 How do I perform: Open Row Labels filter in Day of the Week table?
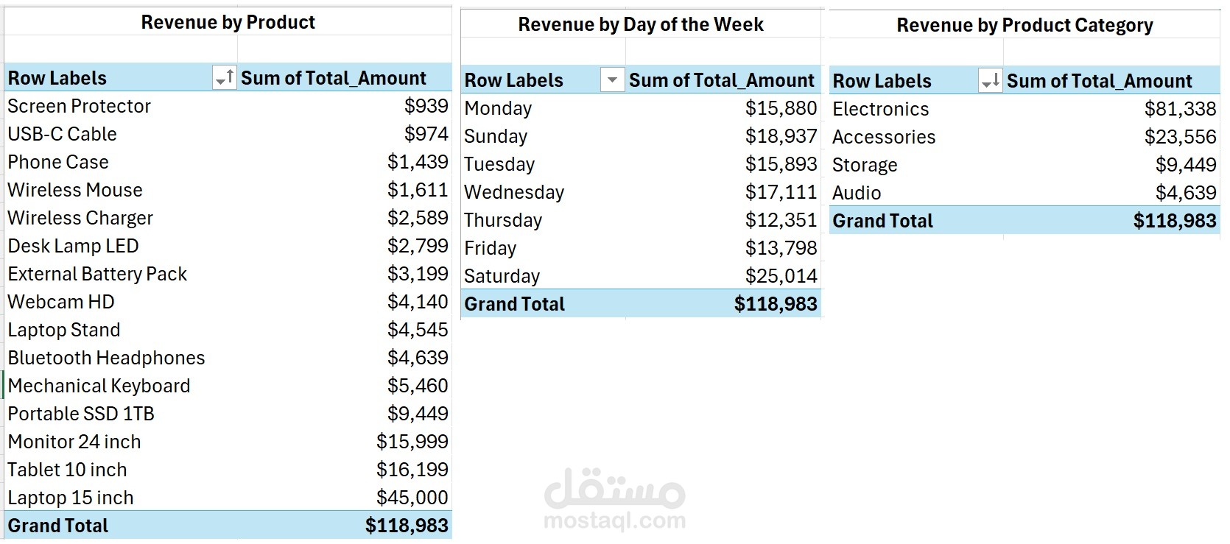(x=612, y=80)
